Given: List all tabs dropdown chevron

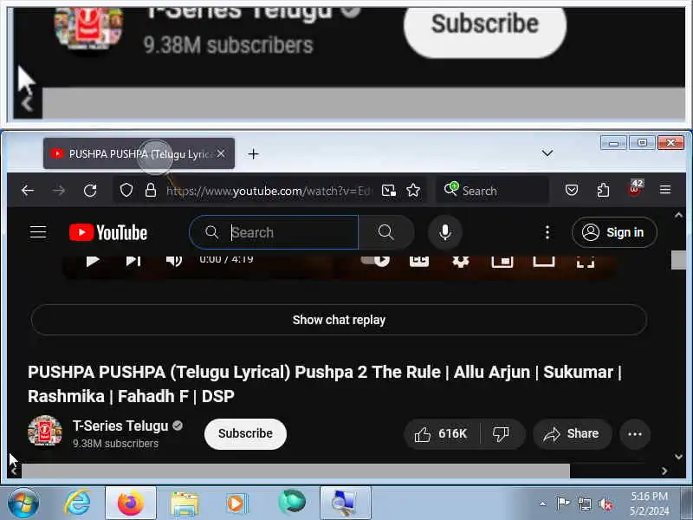Looking at the screenshot, I should pyautogui.click(x=547, y=153).
